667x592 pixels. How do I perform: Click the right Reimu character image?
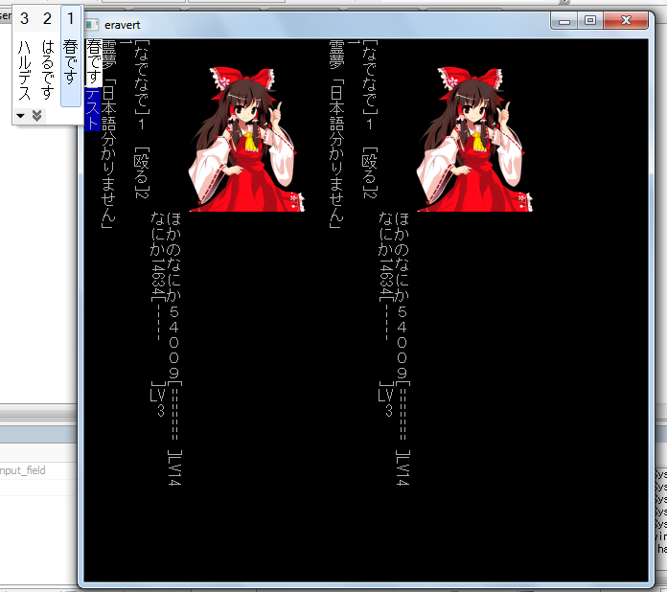coord(475,138)
